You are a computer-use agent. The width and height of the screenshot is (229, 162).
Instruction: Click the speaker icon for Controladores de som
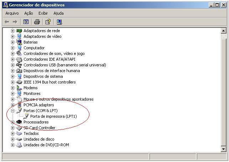pyautogui.click(x=19, y=54)
